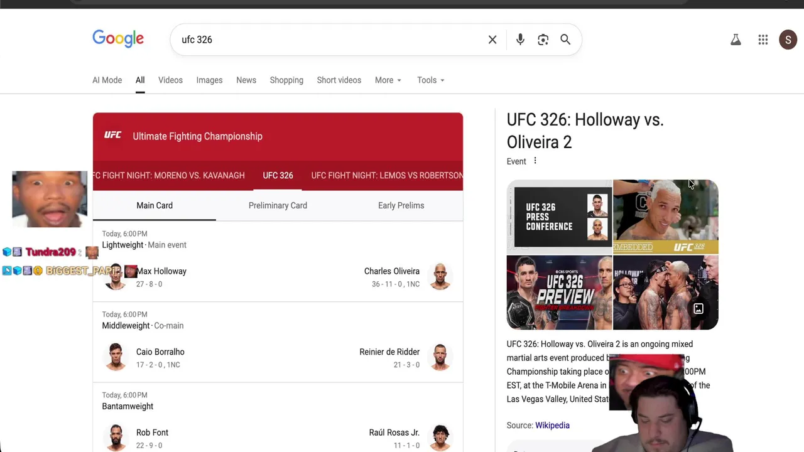The height and width of the screenshot is (452, 804).
Task: Click Max Holloway's name
Action: [x=161, y=271]
